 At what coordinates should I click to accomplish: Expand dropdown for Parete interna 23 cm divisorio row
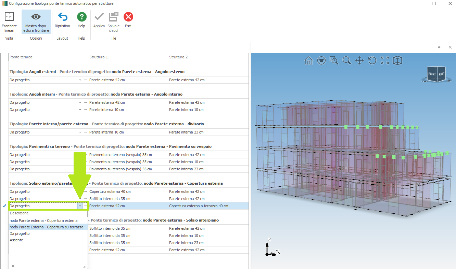[x=80, y=132]
